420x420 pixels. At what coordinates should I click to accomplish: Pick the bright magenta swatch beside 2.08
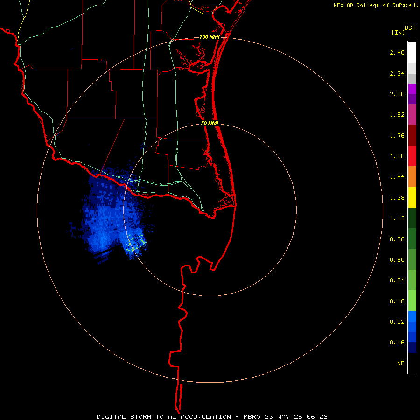pos(412,89)
